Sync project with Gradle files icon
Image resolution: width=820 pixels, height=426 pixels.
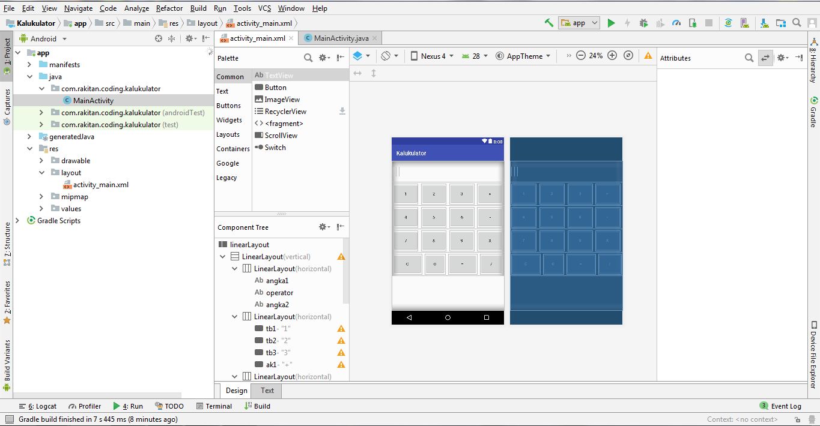(x=729, y=23)
